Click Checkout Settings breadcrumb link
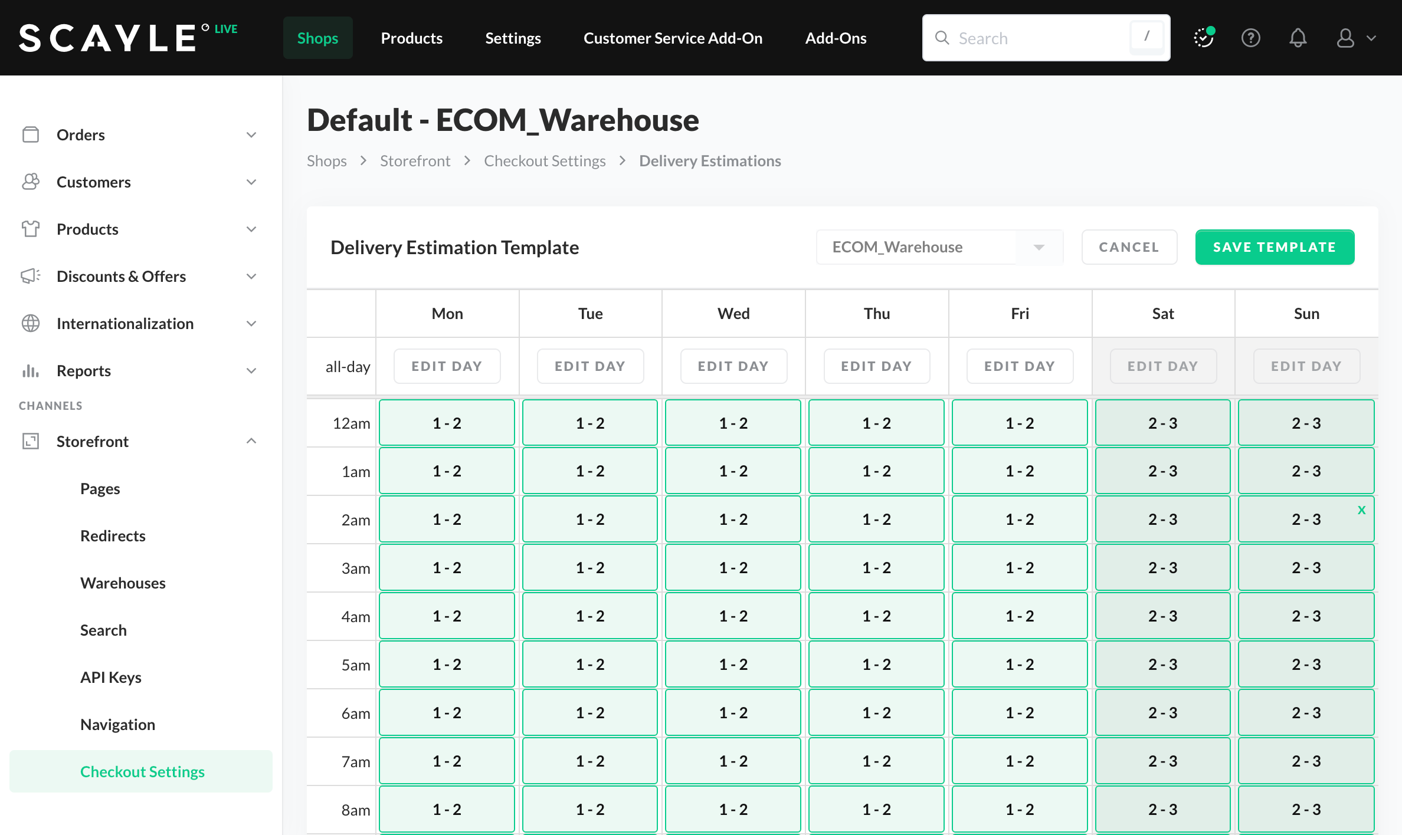 click(x=545, y=161)
